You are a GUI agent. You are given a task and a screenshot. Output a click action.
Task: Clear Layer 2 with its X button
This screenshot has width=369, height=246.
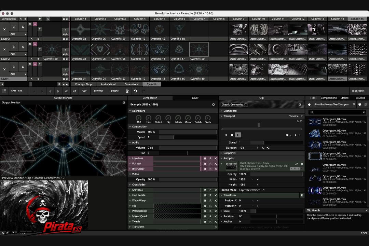[4, 50]
